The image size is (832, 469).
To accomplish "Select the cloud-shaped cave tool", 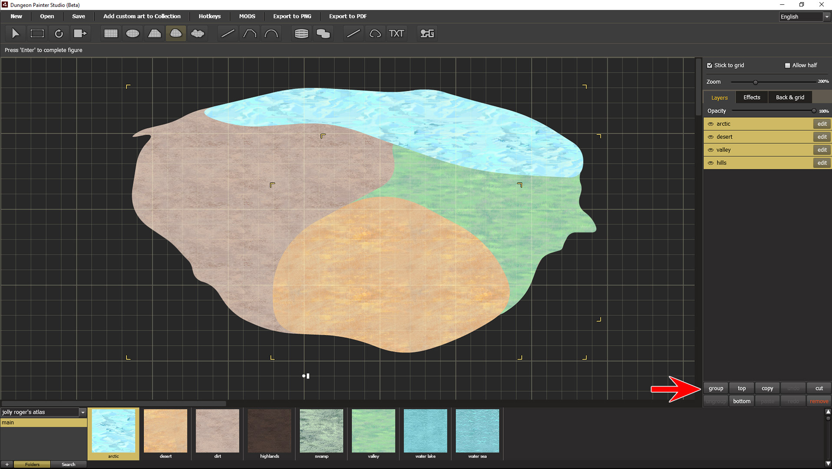I will click(198, 33).
